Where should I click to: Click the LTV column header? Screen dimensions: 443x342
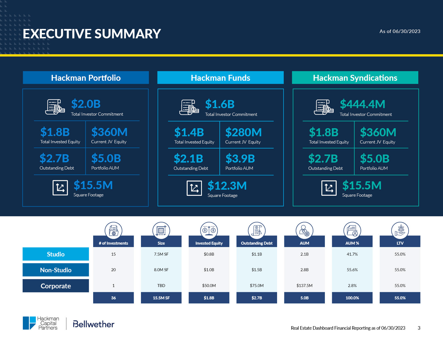coord(400,243)
